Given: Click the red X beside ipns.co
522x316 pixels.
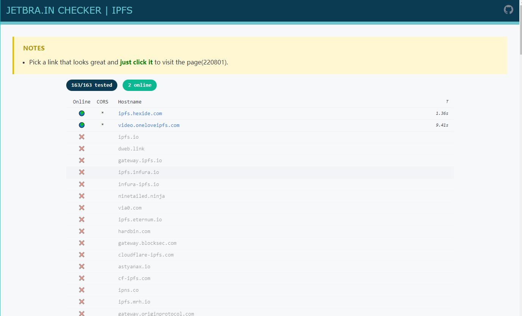Looking at the screenshot, I should (82, 290).
